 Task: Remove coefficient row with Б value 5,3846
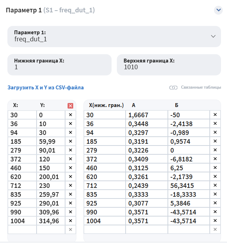(215, 203)
